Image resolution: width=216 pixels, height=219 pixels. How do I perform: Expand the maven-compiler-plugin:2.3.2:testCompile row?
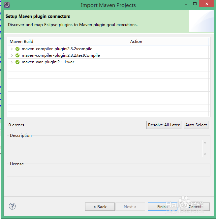(12, 55)
